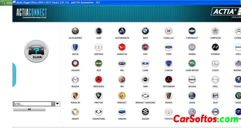Open the Jeep brand icon
Screen dimensions: 241x128
click(x=99, y=63)
